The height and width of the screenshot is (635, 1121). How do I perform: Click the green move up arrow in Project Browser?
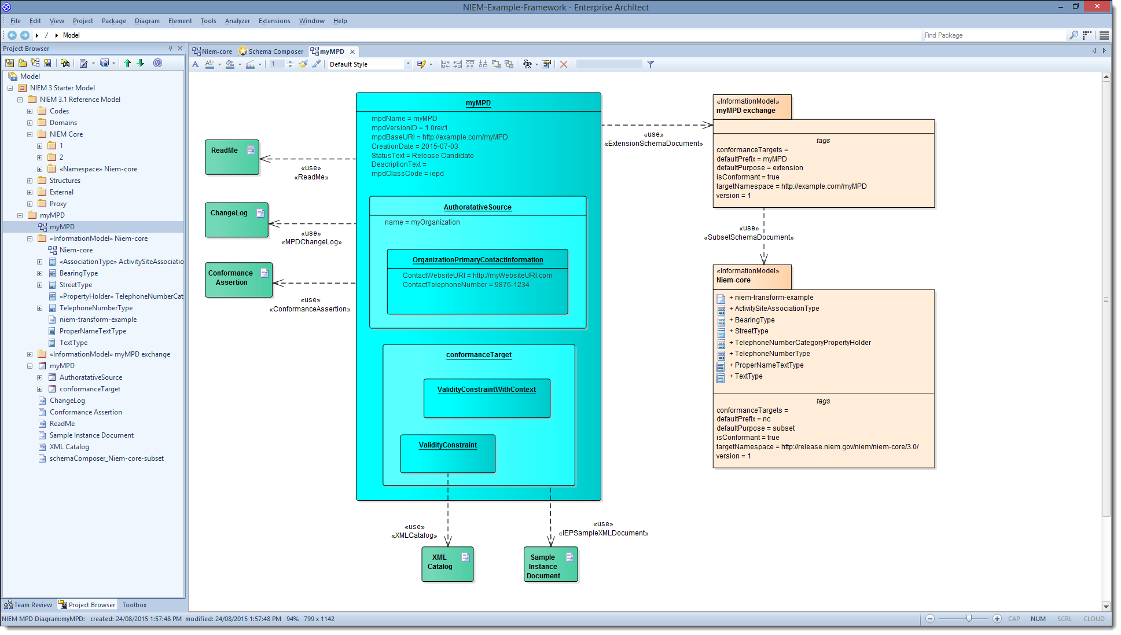click(x=127, y=63)
